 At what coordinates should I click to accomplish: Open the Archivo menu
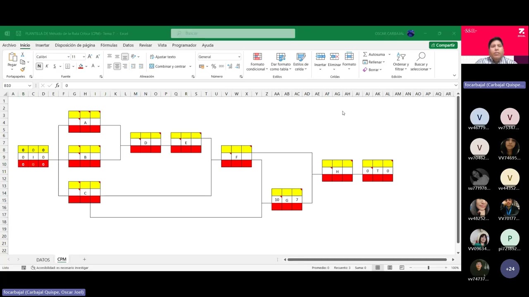point(9,45)
